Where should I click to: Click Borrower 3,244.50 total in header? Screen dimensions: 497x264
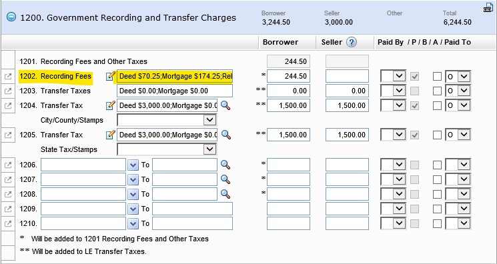276,23
